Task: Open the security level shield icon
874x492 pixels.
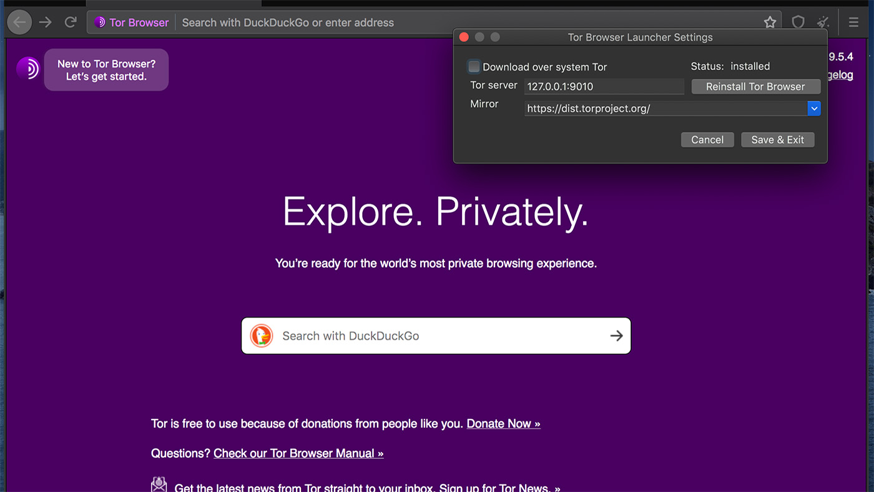Action: (x=798, y=22)
